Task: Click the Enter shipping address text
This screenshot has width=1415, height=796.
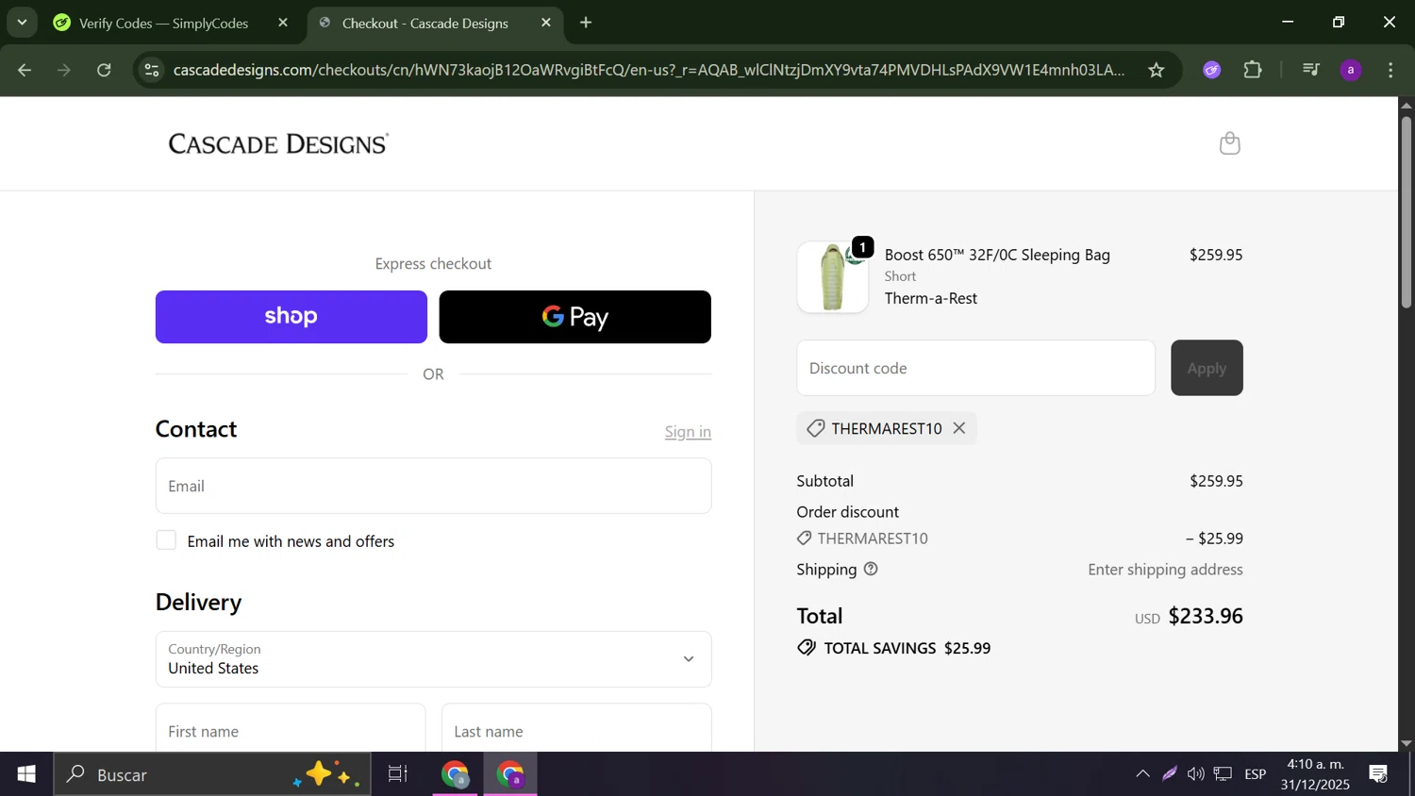Action: tap(1165, 570)
